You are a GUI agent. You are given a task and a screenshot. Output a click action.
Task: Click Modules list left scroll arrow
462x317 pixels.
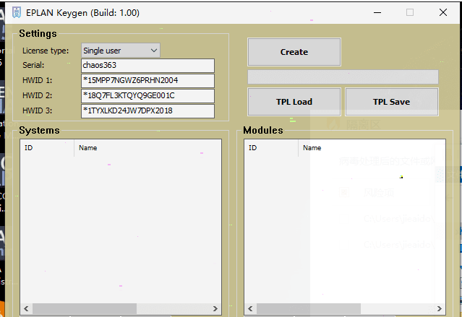coord(250,309)
